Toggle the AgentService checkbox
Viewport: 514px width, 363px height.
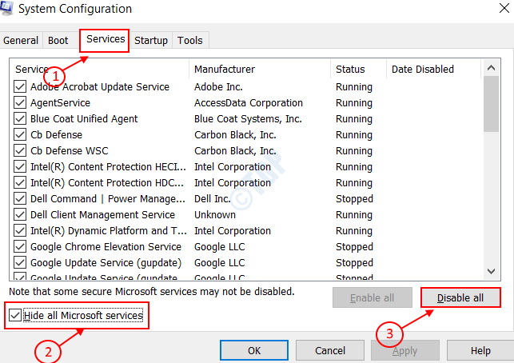pyautogui.click(x=20, y=103)
